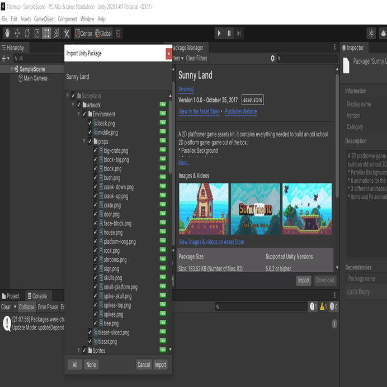Step one frame forward
Screen dimensions: 387x387
(x=239, y=33)
